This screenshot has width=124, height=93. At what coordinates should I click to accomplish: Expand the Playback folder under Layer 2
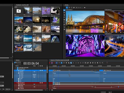(17, 88)
